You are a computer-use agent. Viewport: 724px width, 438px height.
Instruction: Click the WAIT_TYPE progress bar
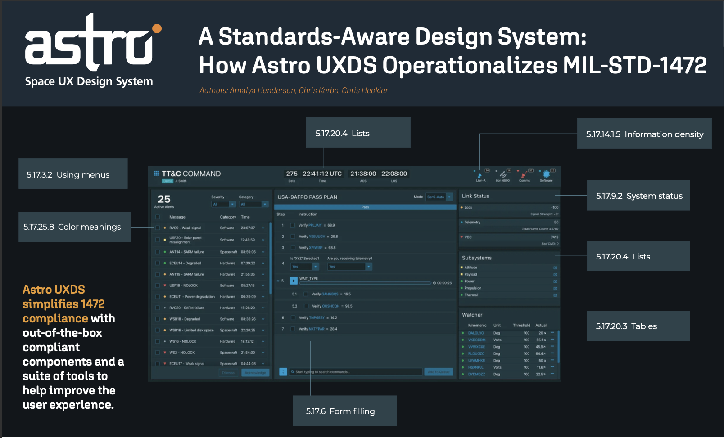[x=365, y=283]
